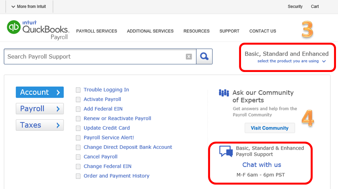Click document icon beside Update Credit Card
This screenshot has height=189, width=338.
(78, 128)
